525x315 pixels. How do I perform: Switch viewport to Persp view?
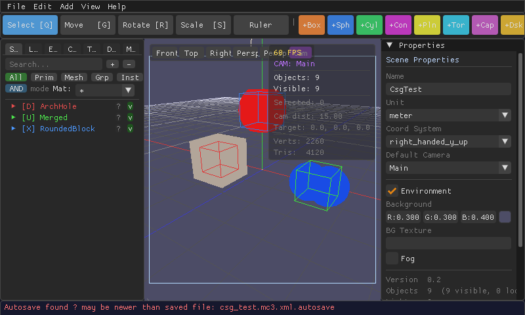[247, 53]
